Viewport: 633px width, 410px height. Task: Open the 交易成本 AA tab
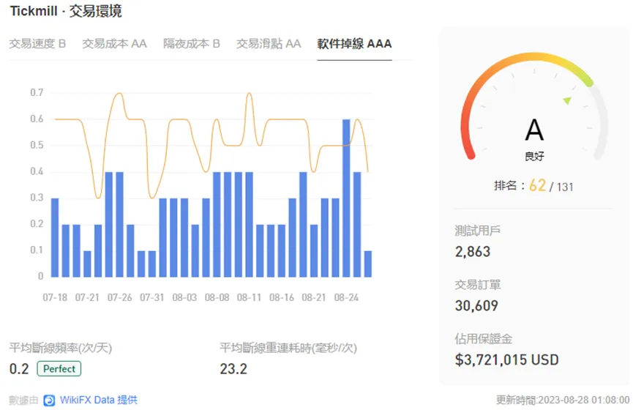(x=114, y=44)
